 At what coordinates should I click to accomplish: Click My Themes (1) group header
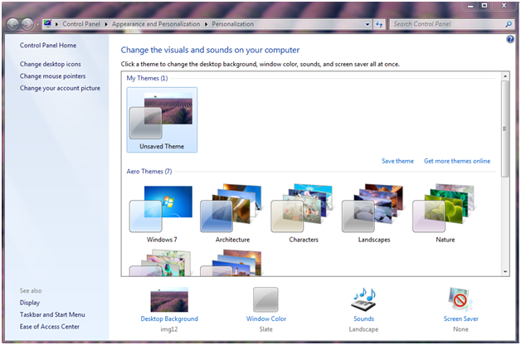point(147,78)
